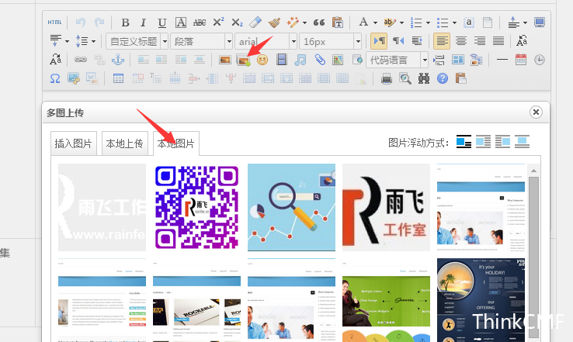Screen dimensions: 573x342
Task: Toggle bold formatting
Action: pos(125,22)
